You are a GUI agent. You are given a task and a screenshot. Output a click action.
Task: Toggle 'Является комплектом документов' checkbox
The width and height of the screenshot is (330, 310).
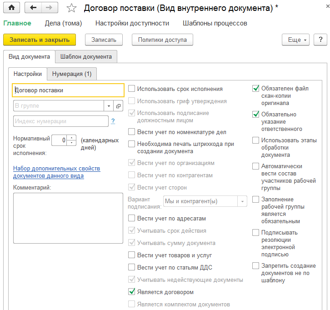pos(132,304)
